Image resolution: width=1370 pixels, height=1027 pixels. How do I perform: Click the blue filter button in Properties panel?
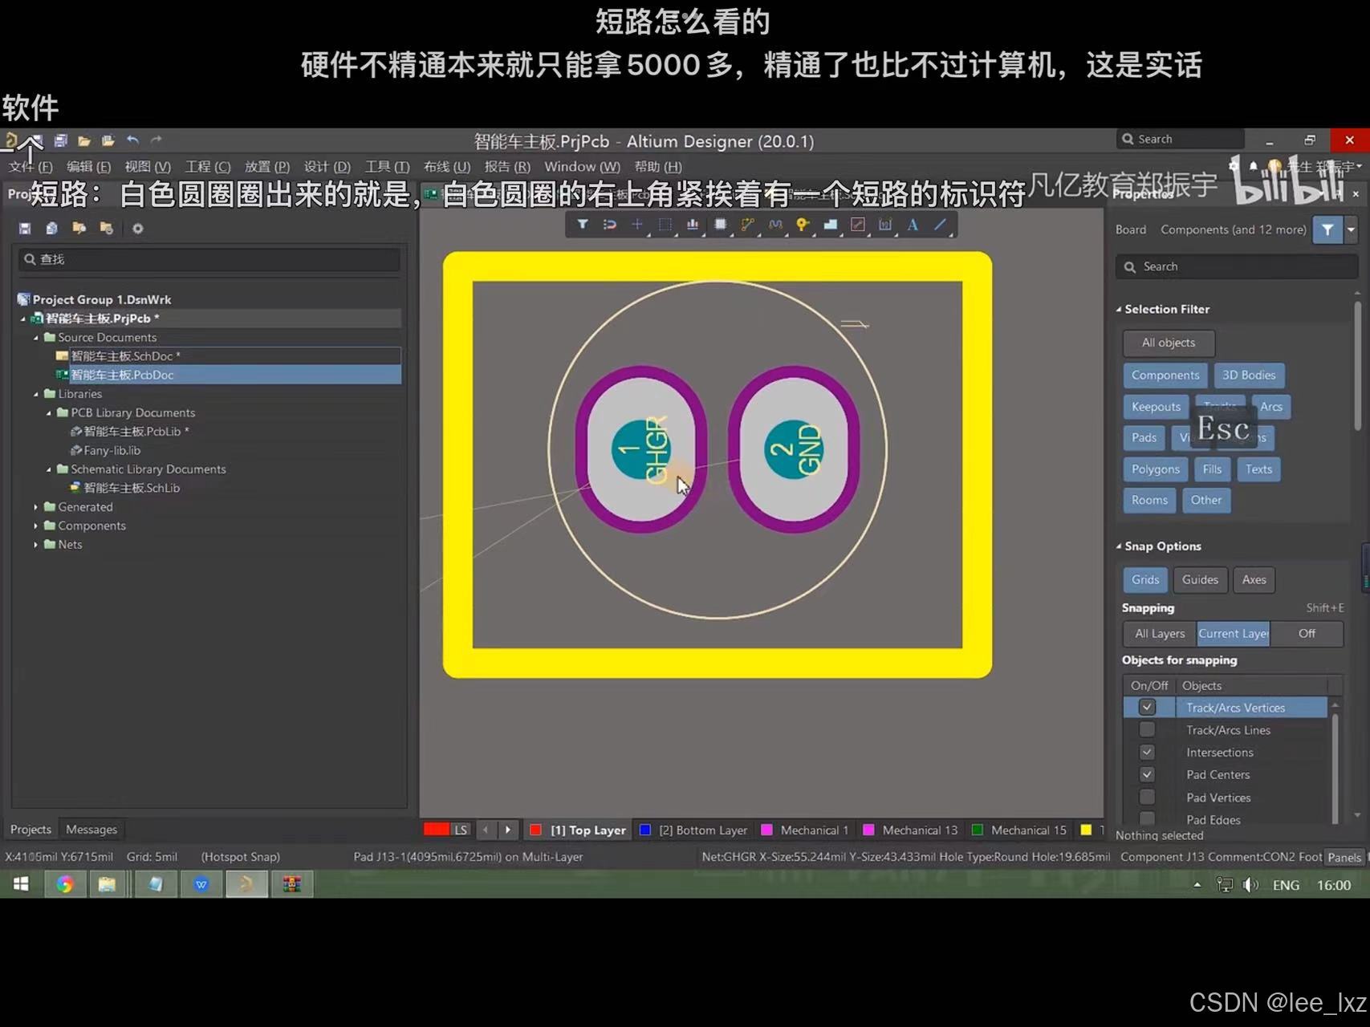1327,229
